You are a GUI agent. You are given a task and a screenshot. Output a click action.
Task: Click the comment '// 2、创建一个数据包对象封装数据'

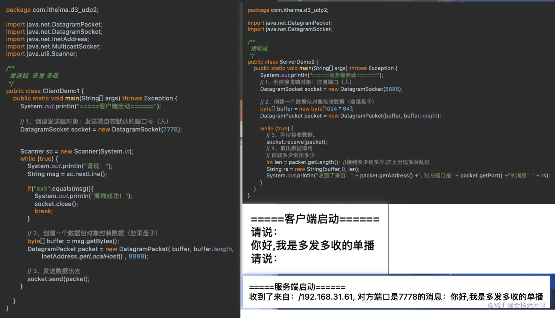[92, 233]
